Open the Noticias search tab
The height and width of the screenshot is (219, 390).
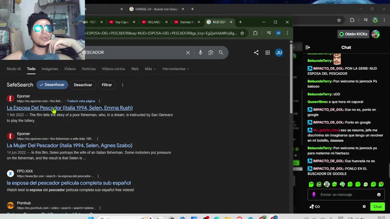point(89,69)
